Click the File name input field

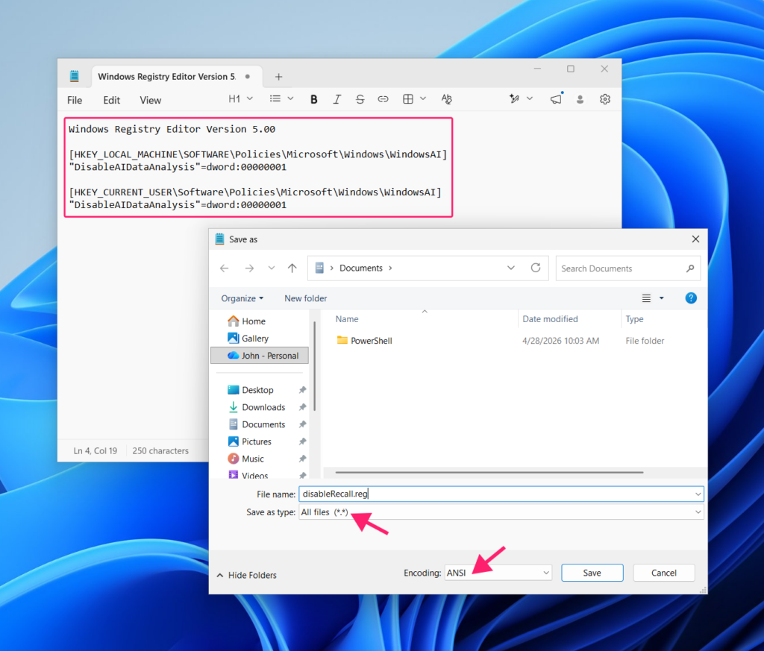click(501, 494)
